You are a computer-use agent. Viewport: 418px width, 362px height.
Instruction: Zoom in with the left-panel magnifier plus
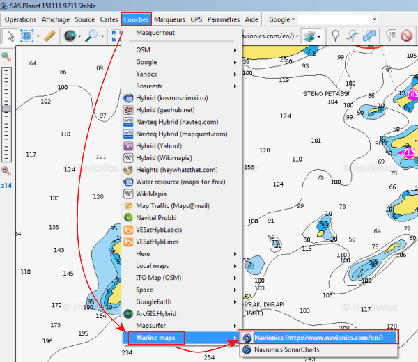pyautogui.click(x=6, y=56)
